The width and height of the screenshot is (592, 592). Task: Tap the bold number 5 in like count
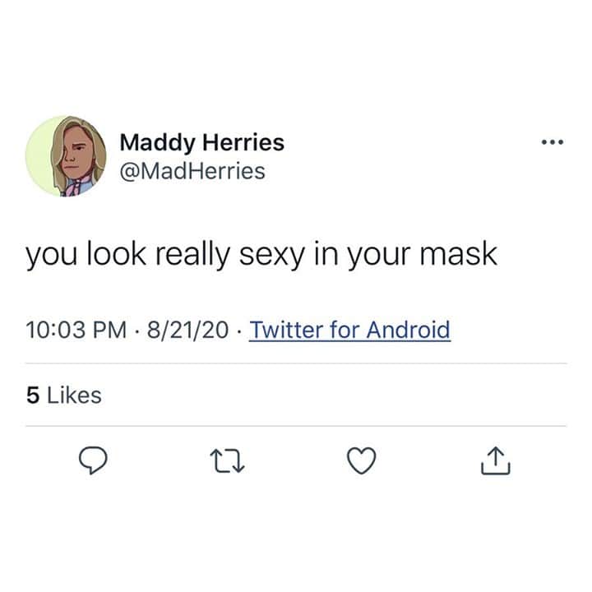[33, 395]
